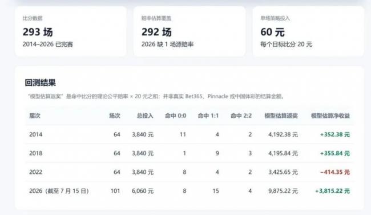Click '6,060 元' total stake cell
This screenshot has width=371, height=215.
pos(143,191)
